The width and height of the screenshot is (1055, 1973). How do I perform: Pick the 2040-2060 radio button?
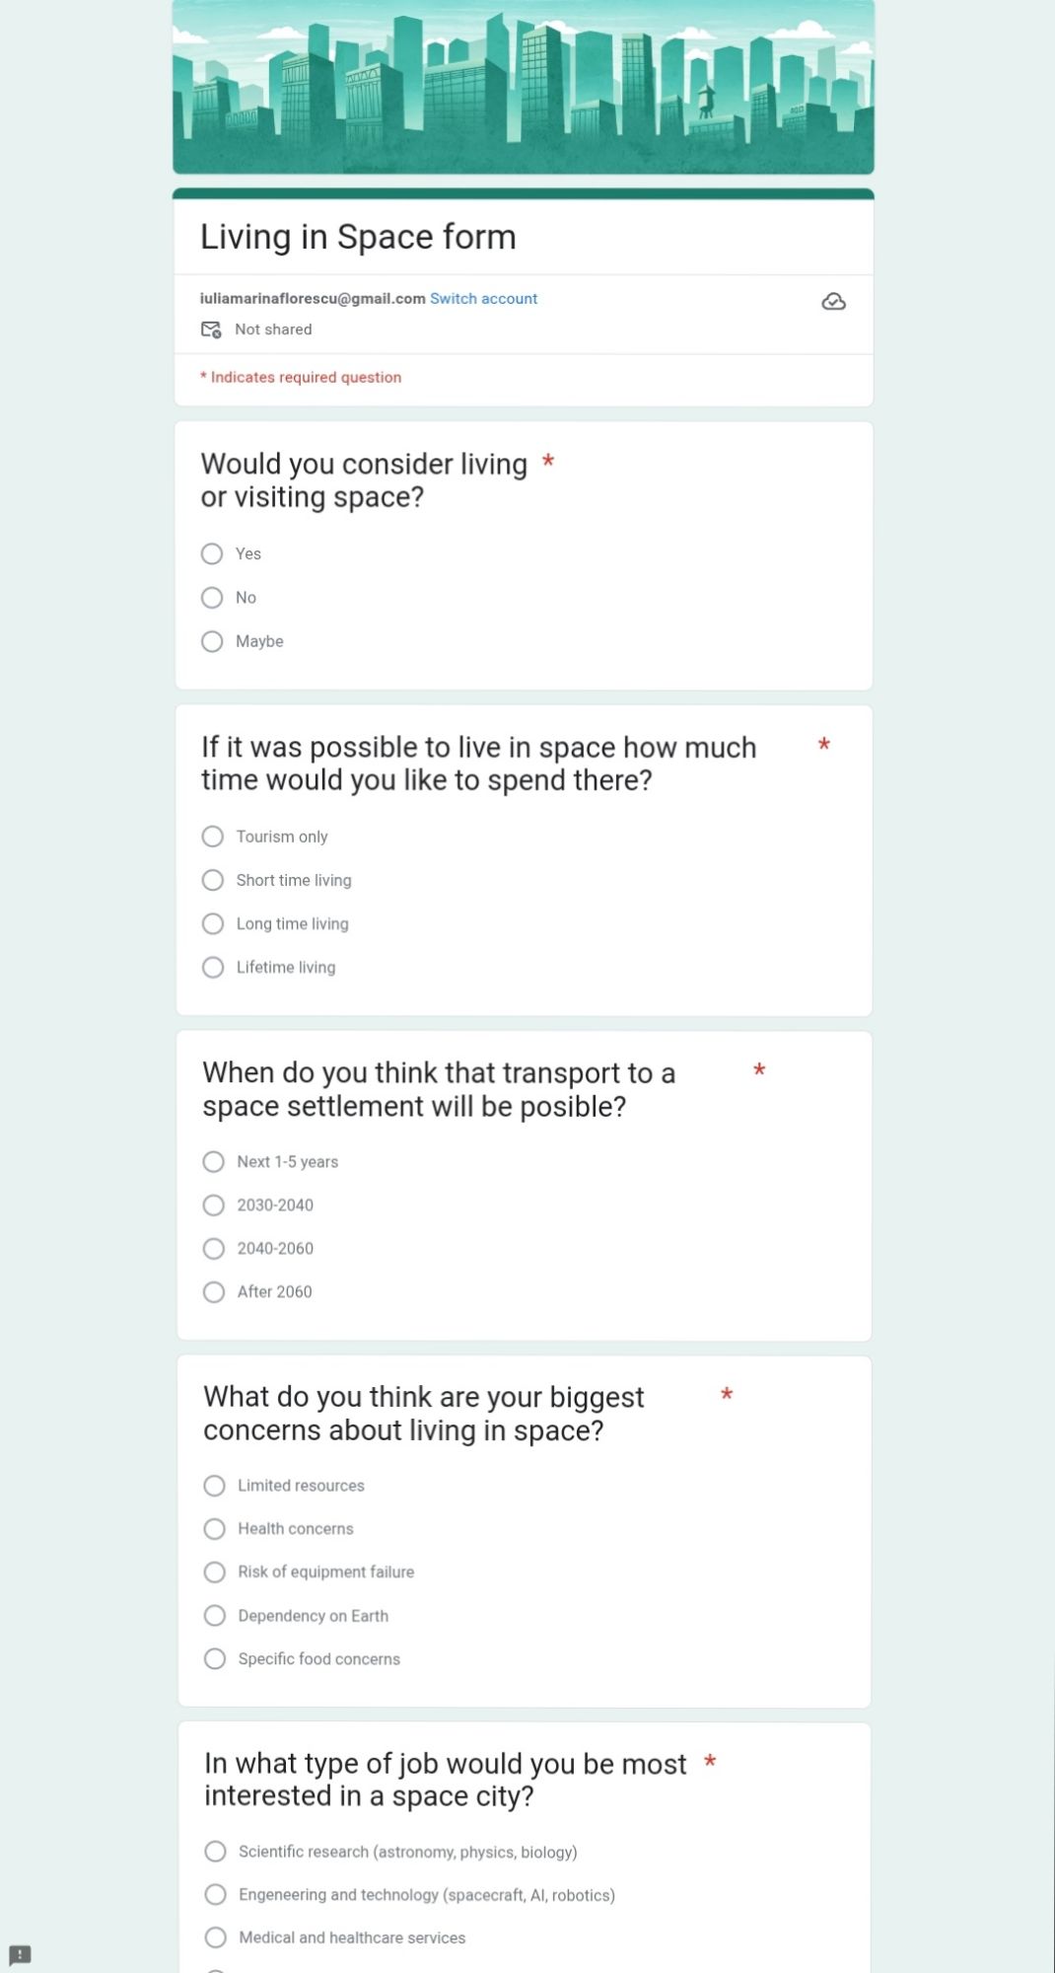(x=214, y=1249)
